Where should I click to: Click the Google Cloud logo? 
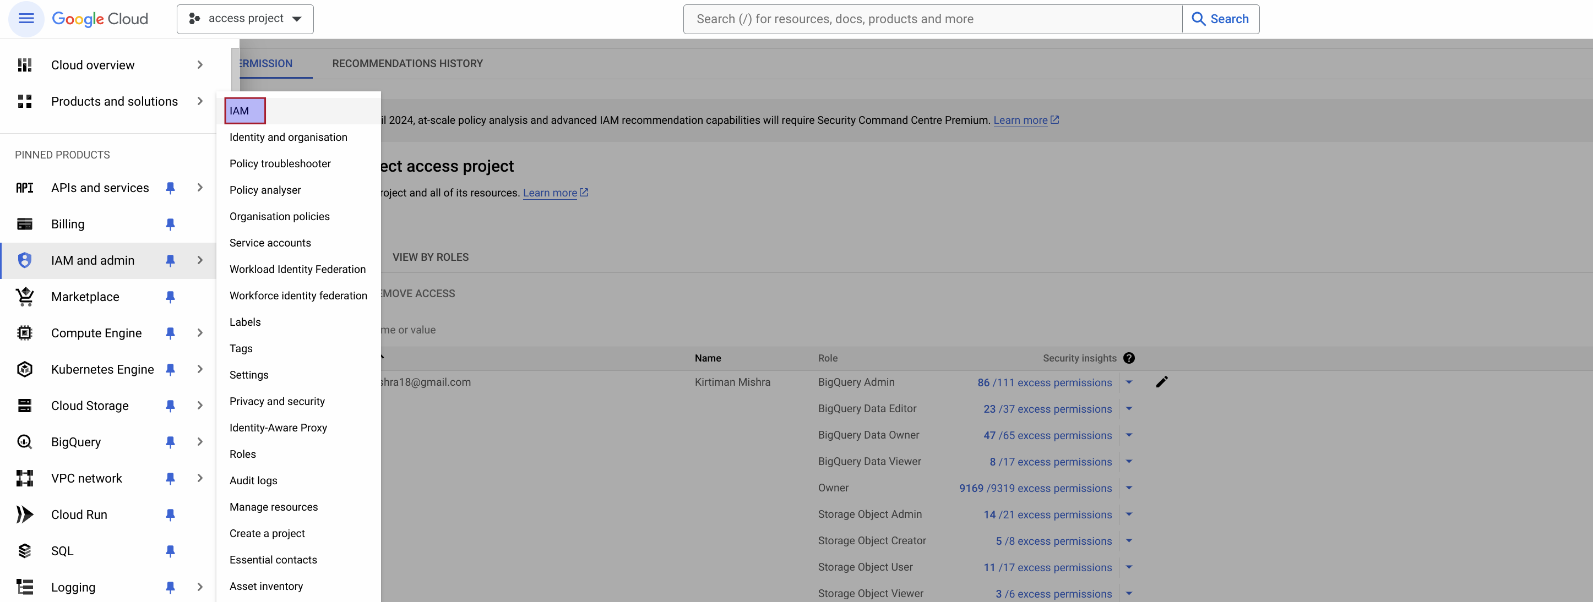[x=100, y=19]
